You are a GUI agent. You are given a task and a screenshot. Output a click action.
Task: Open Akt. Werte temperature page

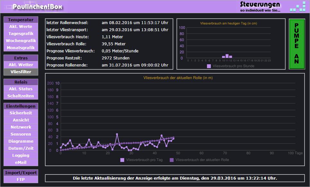(21, 27)
